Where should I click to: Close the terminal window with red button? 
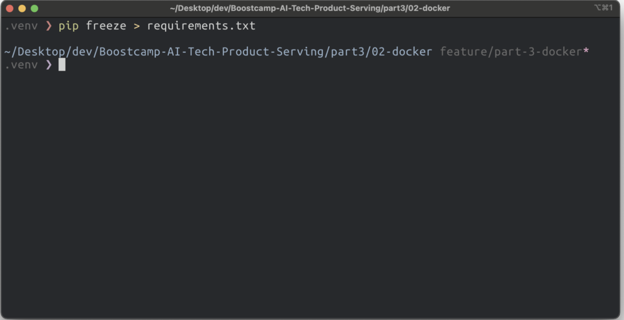coord(9,8)
